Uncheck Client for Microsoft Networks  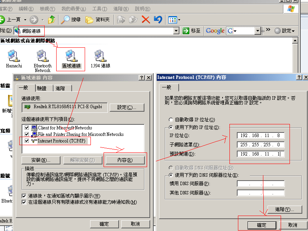click(27, 128)
